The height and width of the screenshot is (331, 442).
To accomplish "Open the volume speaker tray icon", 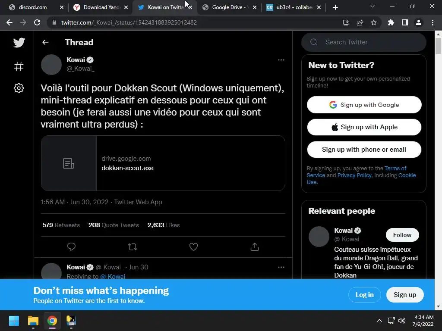I will [x=402, y=321].
